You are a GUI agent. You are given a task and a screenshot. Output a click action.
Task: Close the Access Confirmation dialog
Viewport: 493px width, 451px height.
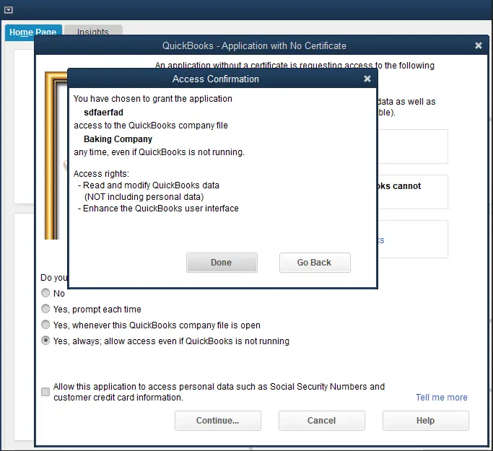coord(367,79)
